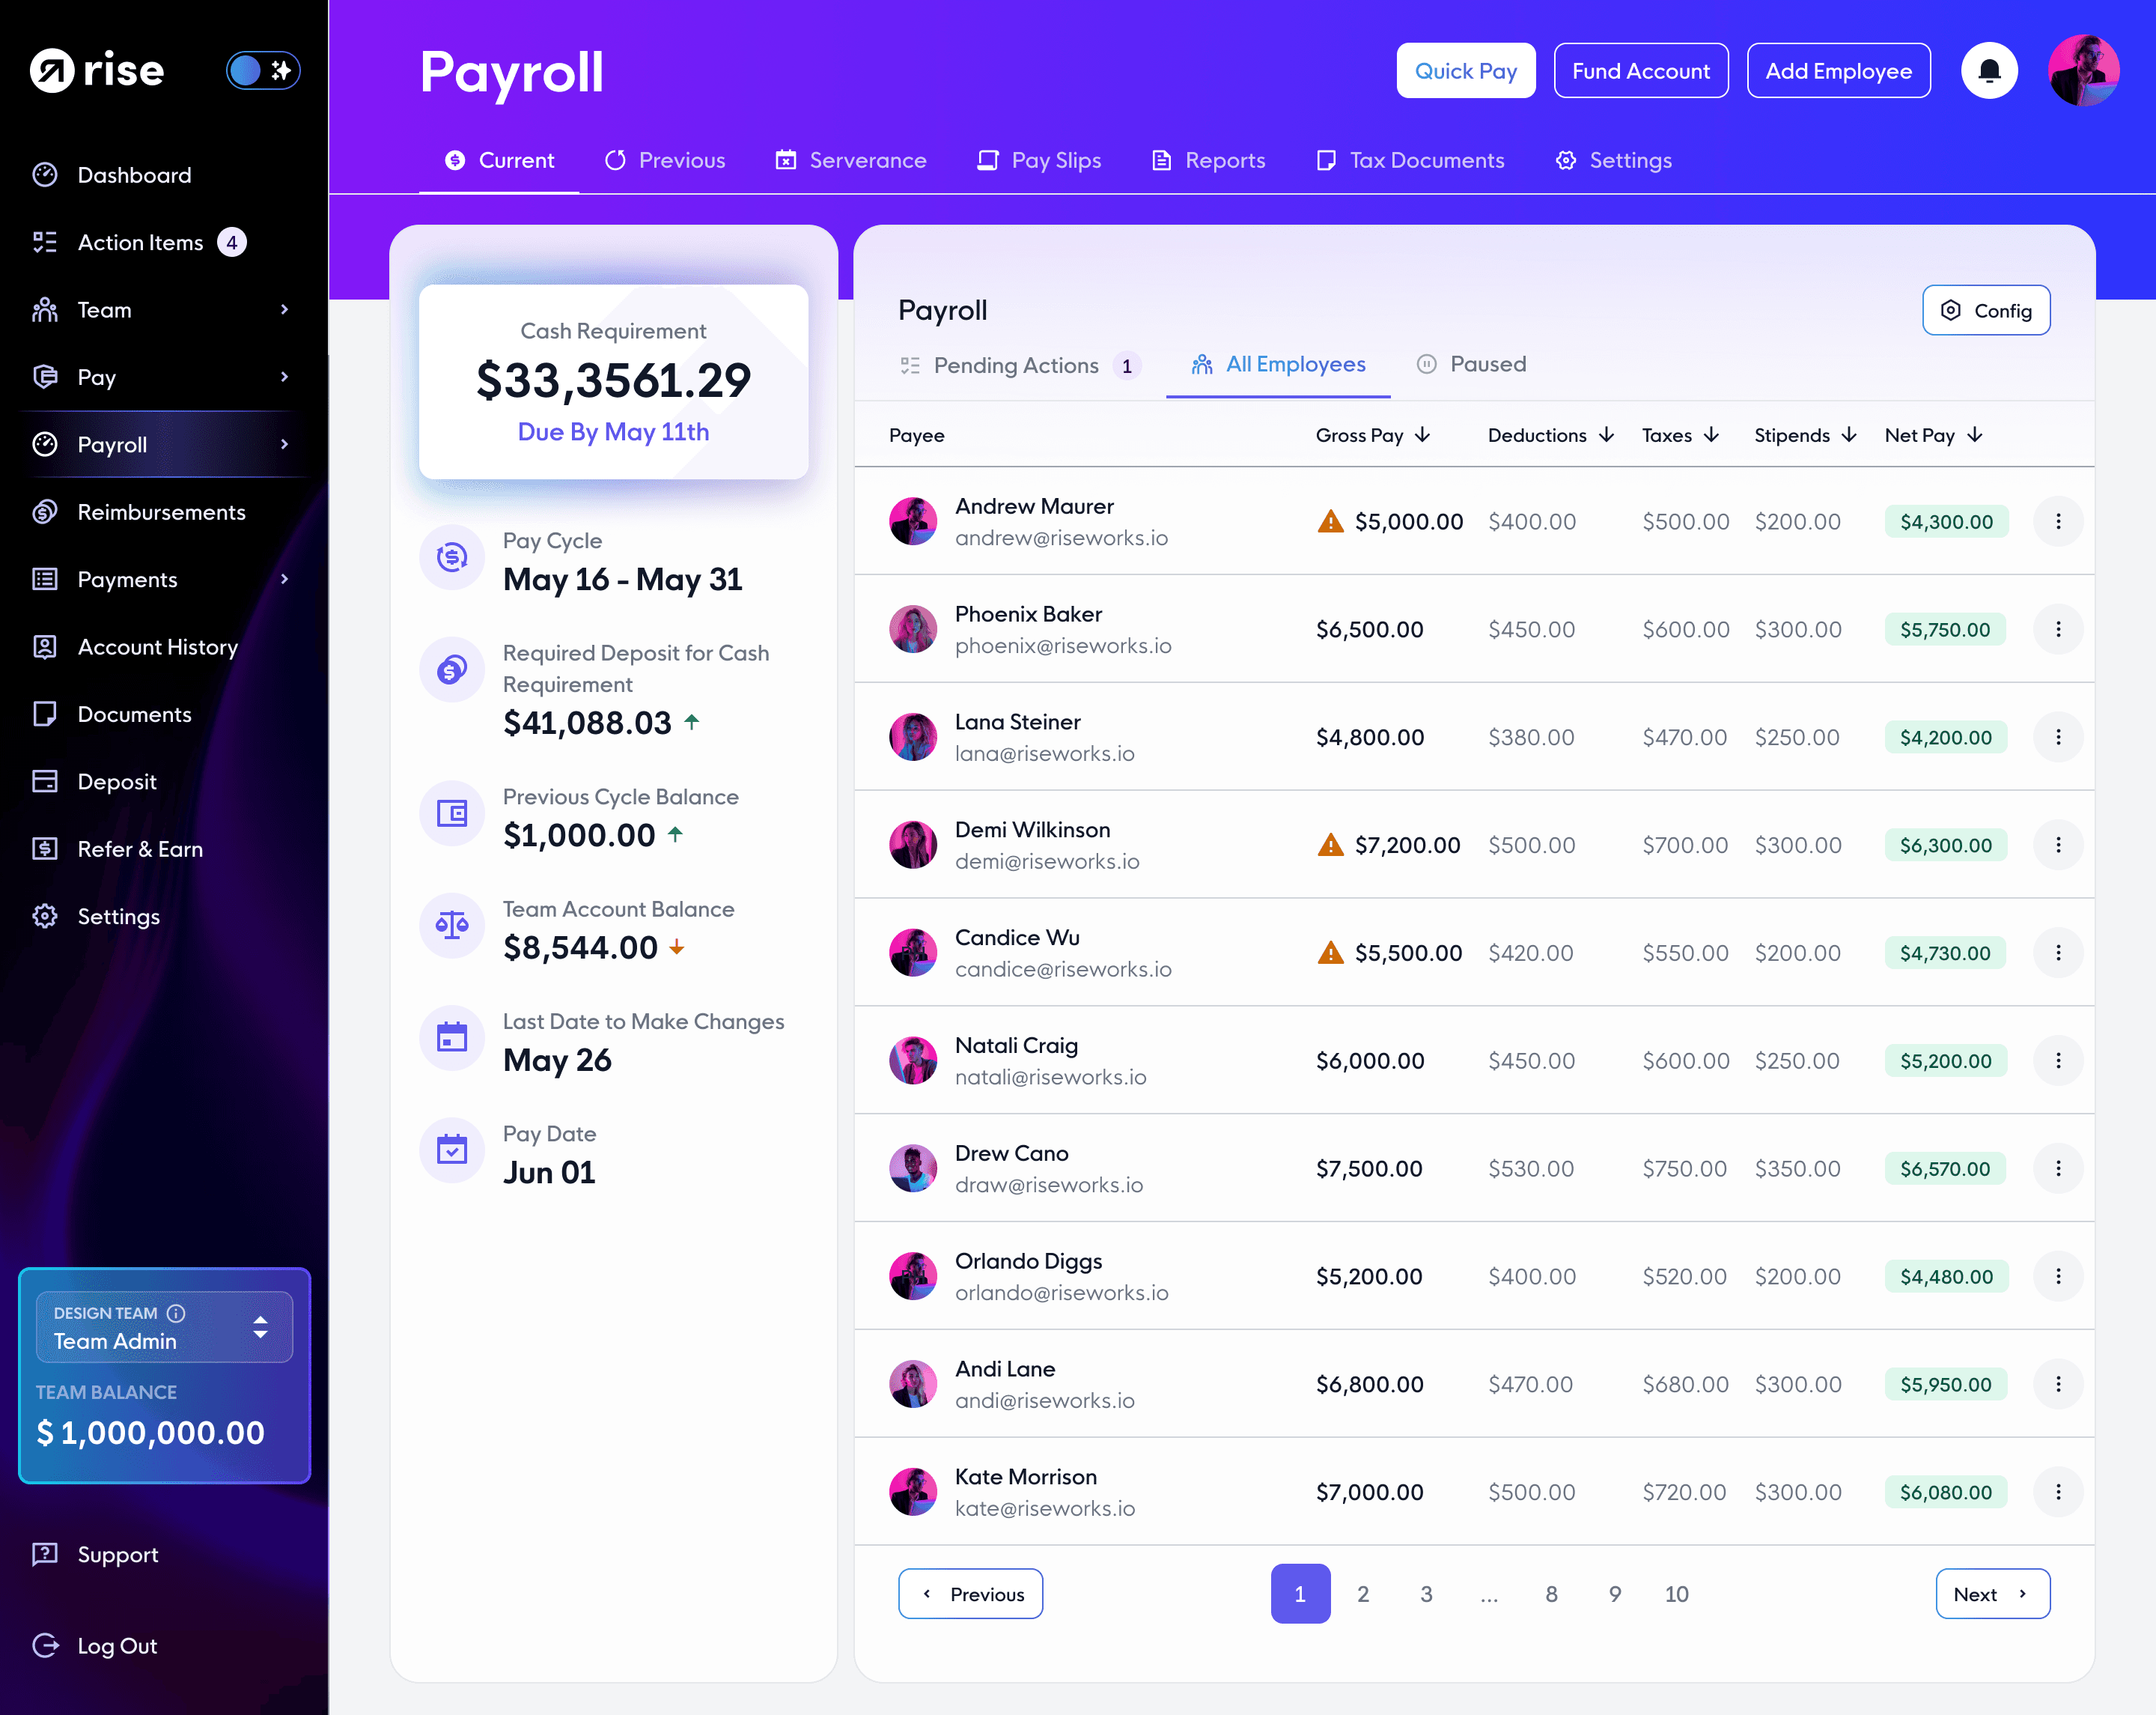Open more options for Phoenix Baker
This screenshot has height=1715, width=2156.
click(2057, 629)
